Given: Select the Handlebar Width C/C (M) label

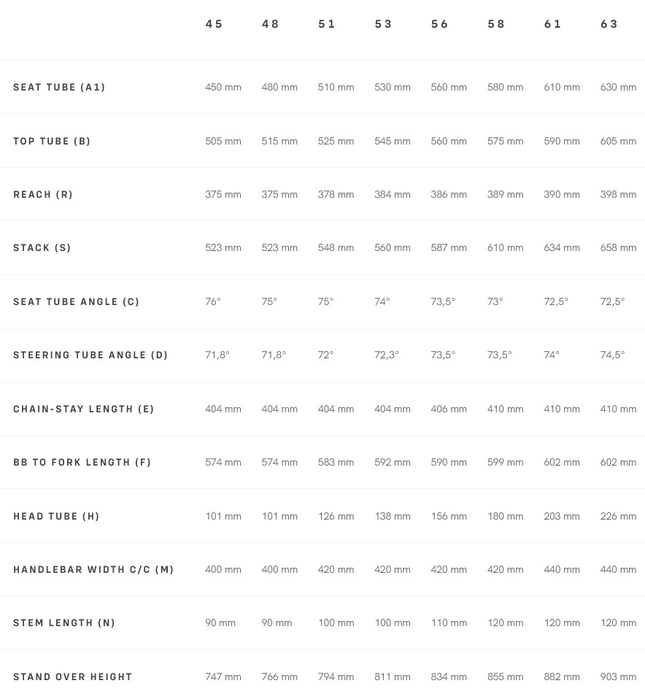Looking at the screenshot, I should (x=93, y=570).
